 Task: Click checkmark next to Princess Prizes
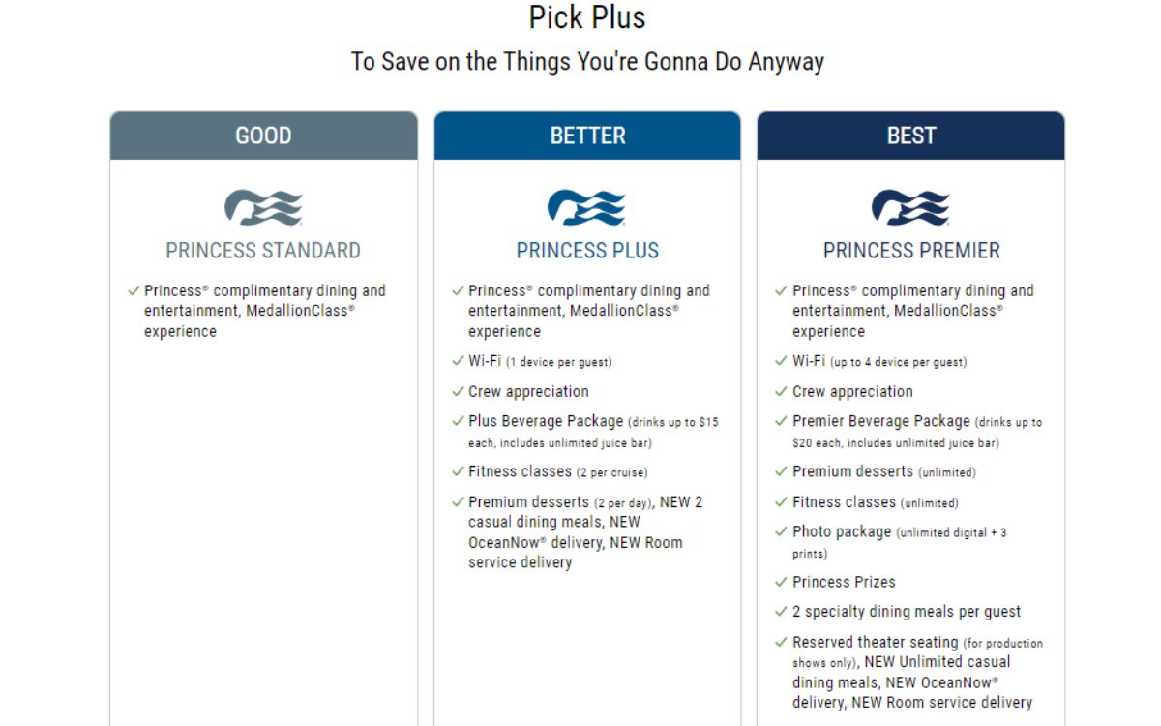[782, 582]
